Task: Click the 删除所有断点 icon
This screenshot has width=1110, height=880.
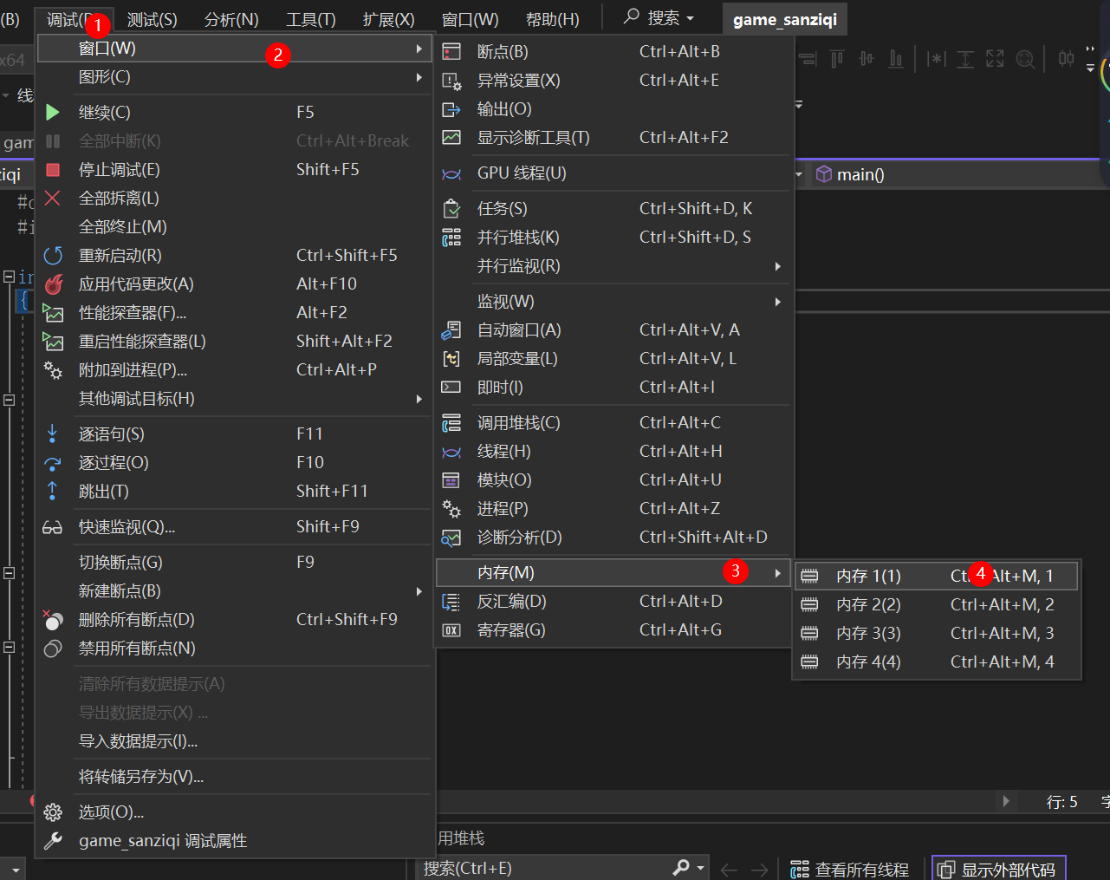Action: point(53,620)
